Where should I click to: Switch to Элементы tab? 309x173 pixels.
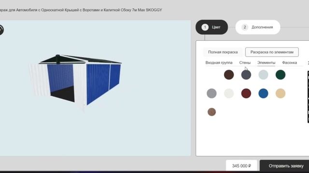(266, 63)
